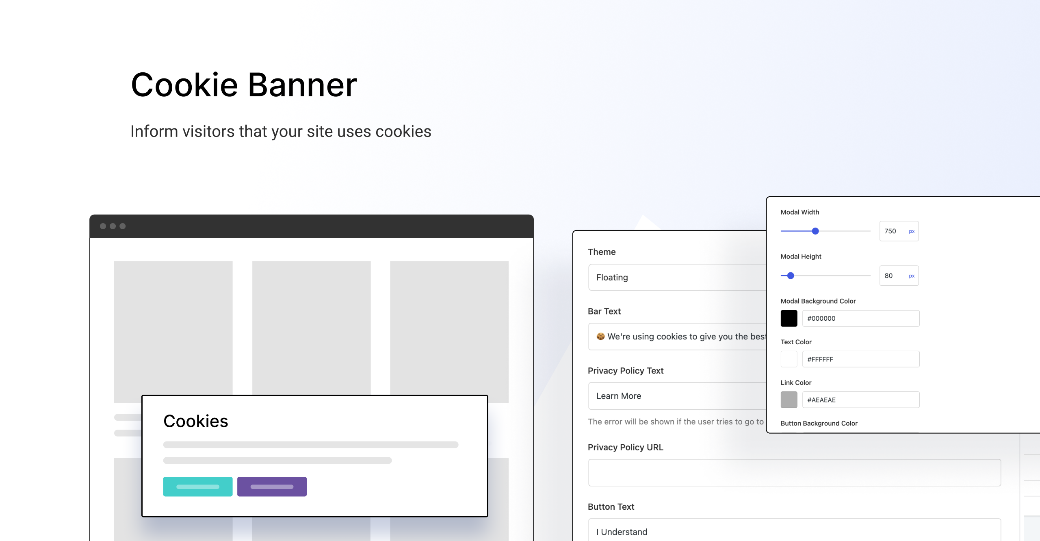Edit the Modal Background hex field #000000
The image size is (1040, 541).
(861, 318)
